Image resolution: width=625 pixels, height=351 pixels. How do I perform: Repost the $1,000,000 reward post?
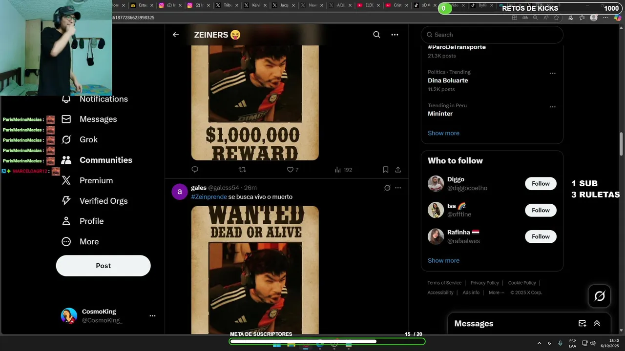pos(242,170)
